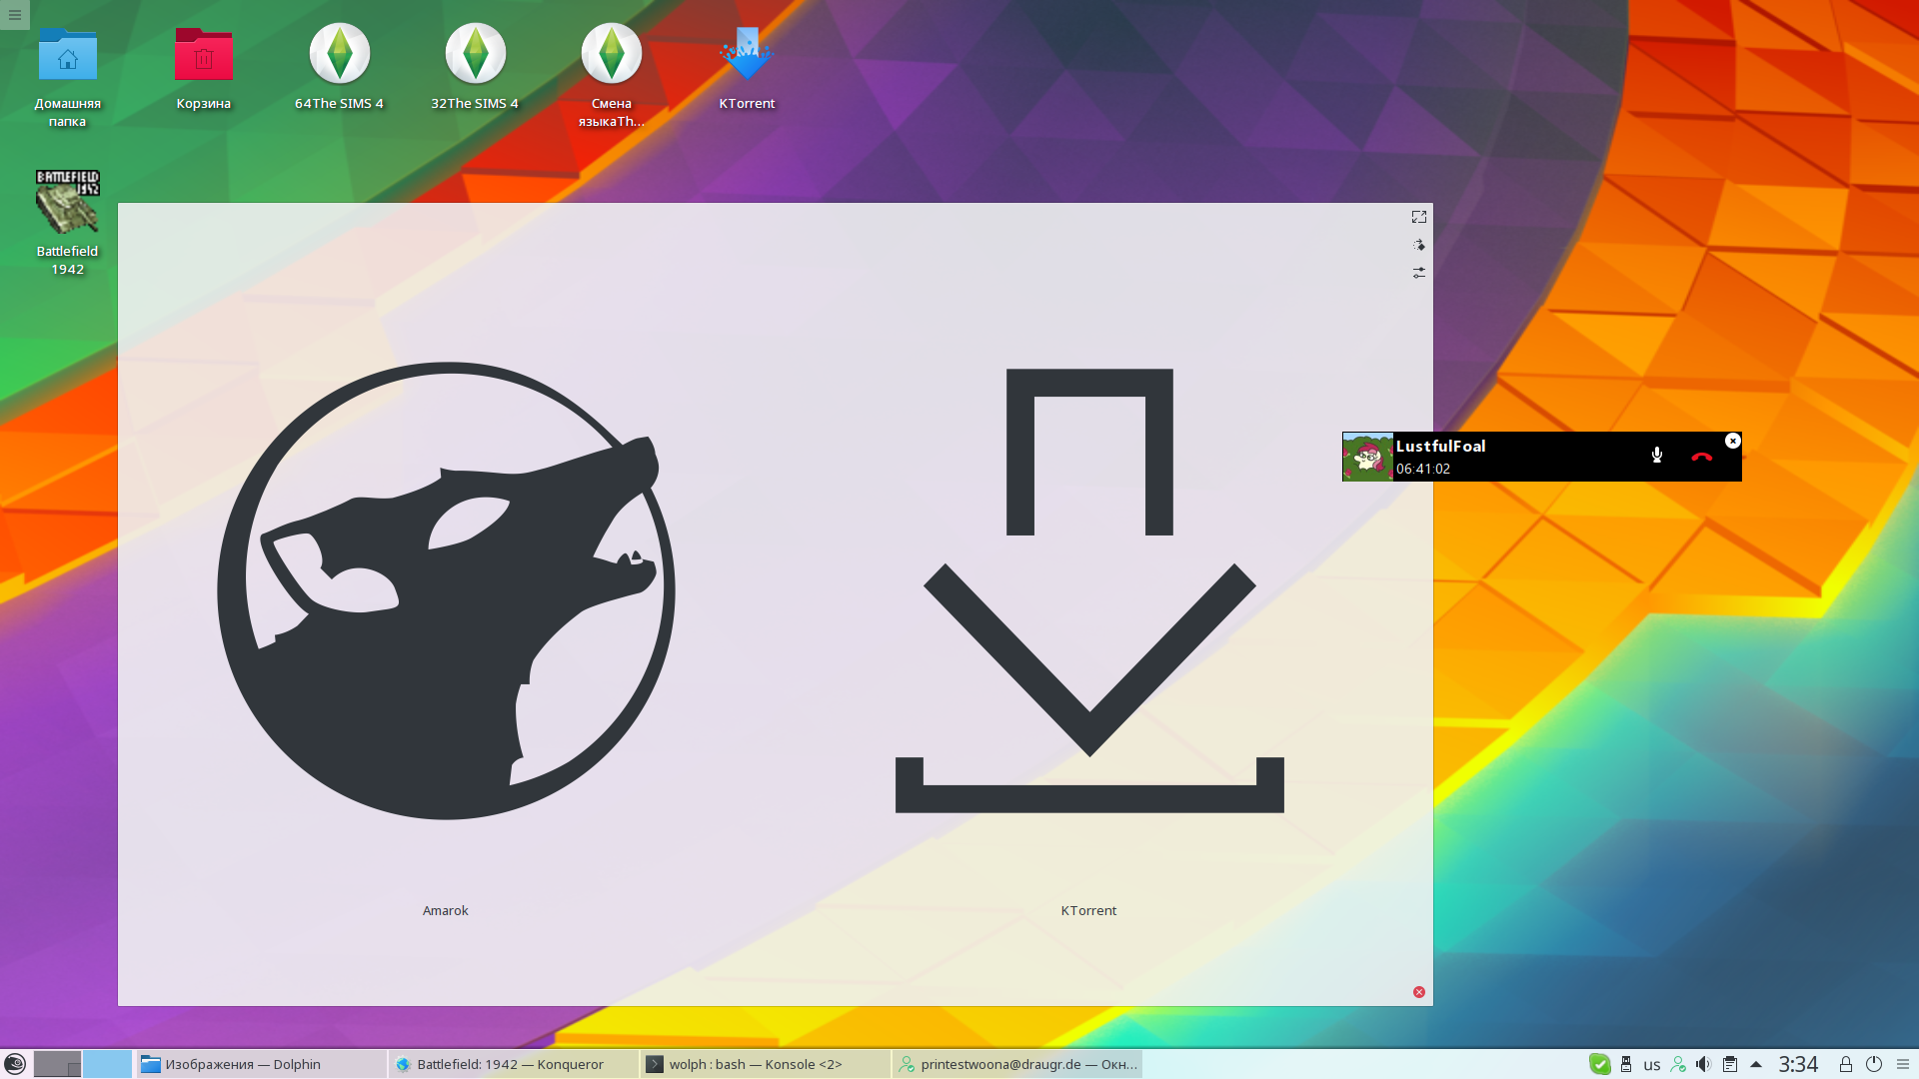
Task: Open the panel settings hamburger icon
Action: click(1903, 1064)
